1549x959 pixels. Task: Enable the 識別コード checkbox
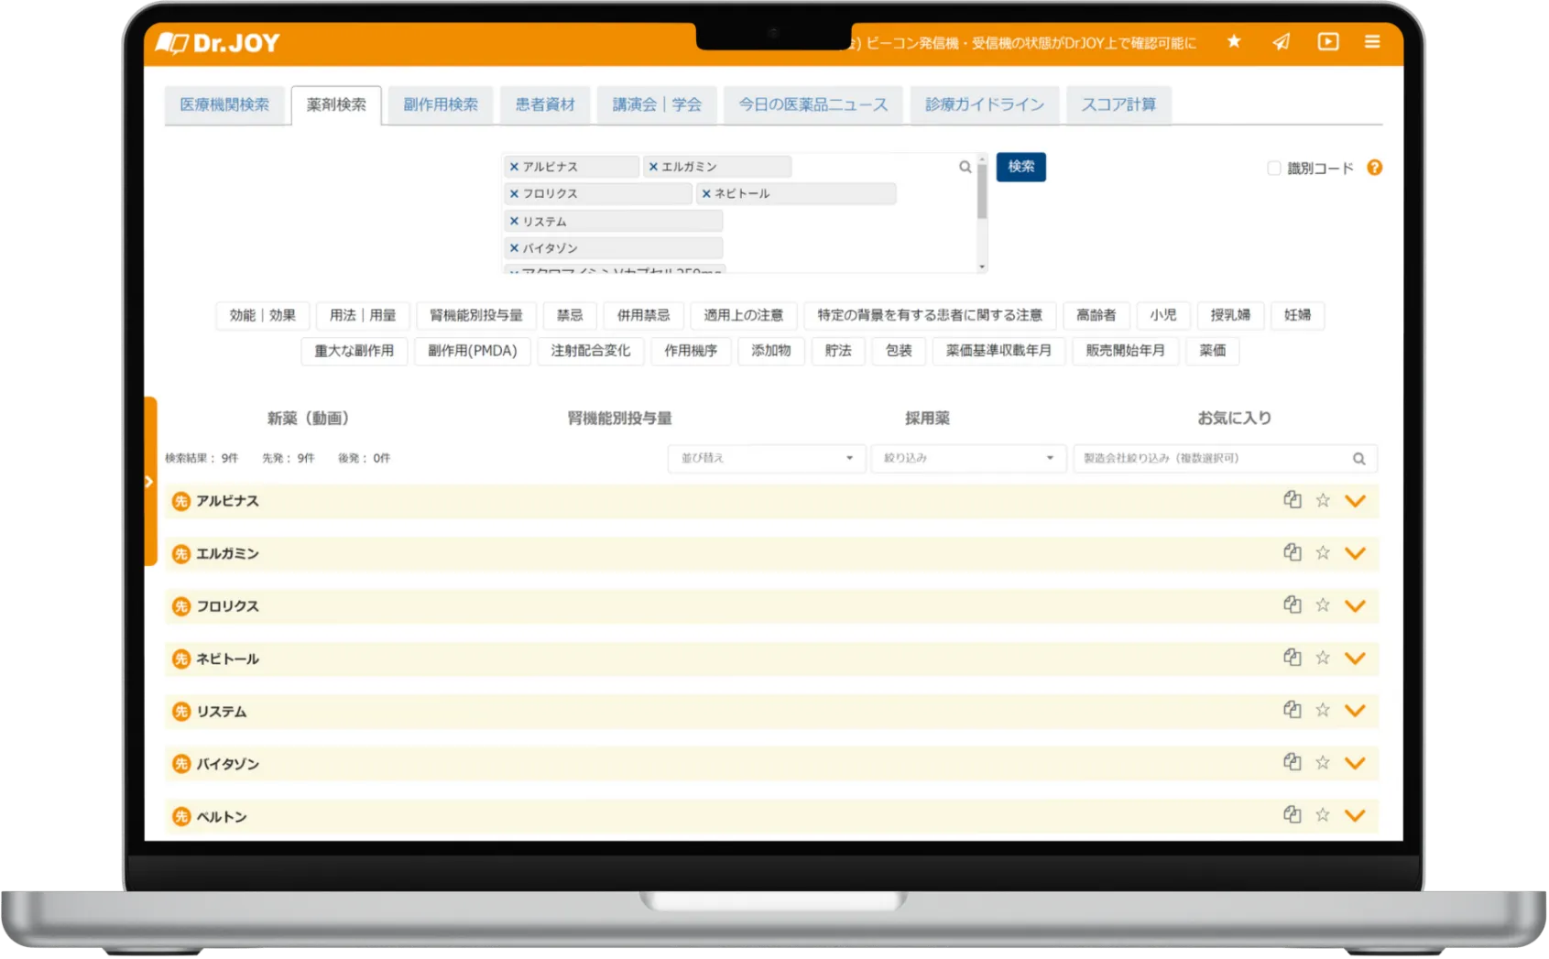coord(1273,169)
